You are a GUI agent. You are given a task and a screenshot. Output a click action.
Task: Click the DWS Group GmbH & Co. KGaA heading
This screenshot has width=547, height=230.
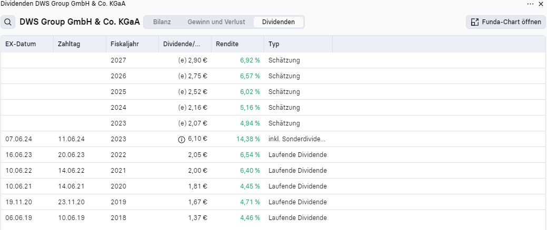point(80,22)
